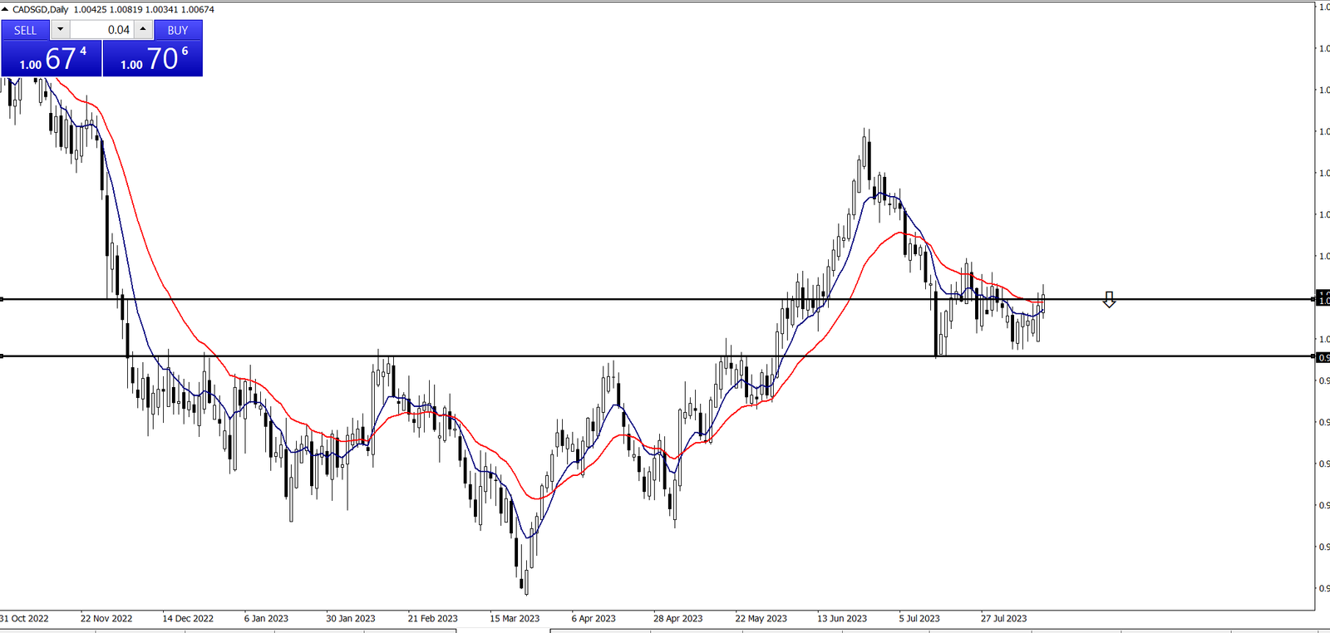This screenshot has height=633, width=1330.
Task: Click the SELL button
Action: click(x=25, y=30)
